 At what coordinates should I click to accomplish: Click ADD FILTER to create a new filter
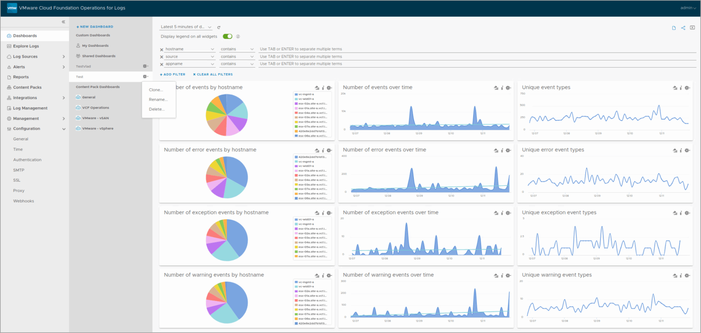click(x=173, y=74)
